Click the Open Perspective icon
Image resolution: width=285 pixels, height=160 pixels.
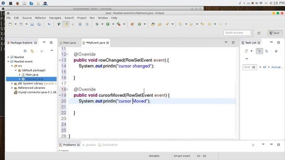coord(259,33)
